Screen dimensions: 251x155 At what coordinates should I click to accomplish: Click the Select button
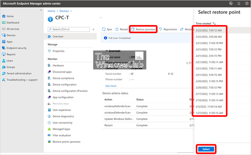pyautogui.click(x=206, y=149)
